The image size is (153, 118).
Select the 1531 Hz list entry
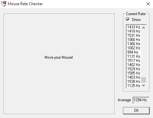click(134, 35)
